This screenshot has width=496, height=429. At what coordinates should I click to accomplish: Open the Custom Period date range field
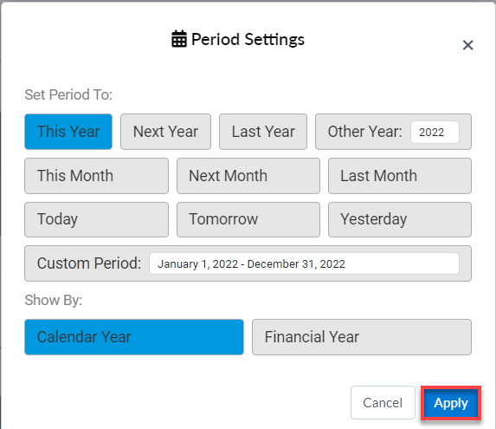pos(304,263)
